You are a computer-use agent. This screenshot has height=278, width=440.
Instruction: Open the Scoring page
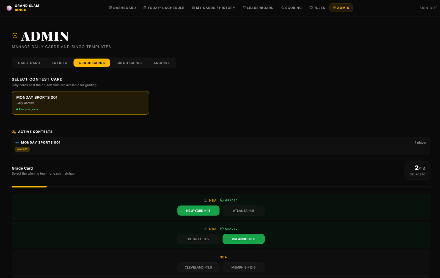(291, 8)
